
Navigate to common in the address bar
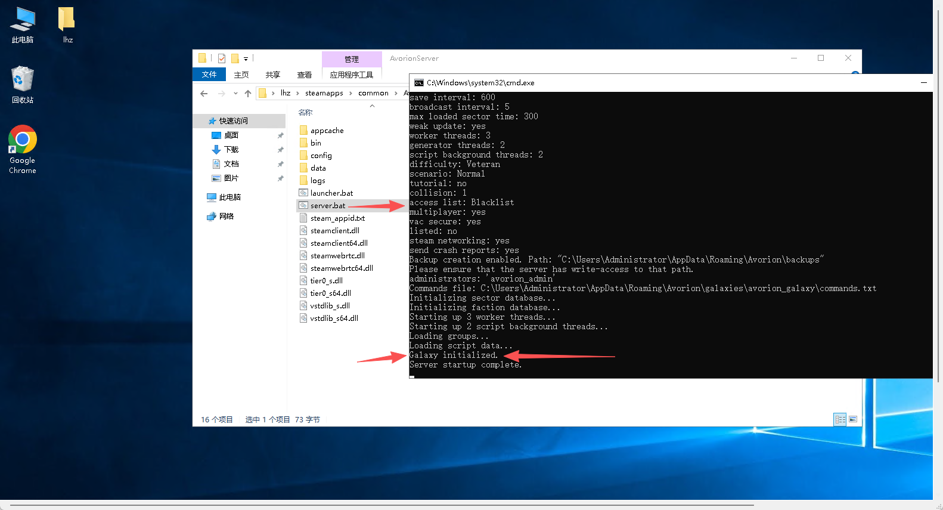(x=373, y=93)
